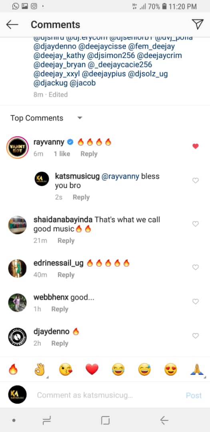The width and height of the screenshot is (210, 432).
Task: Insert the red heart emoji
Action: tap(92, 370)
